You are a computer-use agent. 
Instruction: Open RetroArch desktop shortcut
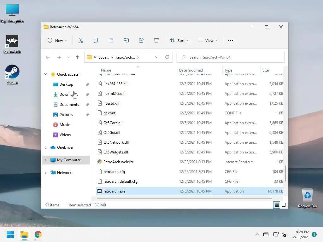point(12,44)
